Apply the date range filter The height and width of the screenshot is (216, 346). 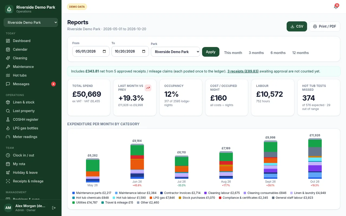pos(211,52)
